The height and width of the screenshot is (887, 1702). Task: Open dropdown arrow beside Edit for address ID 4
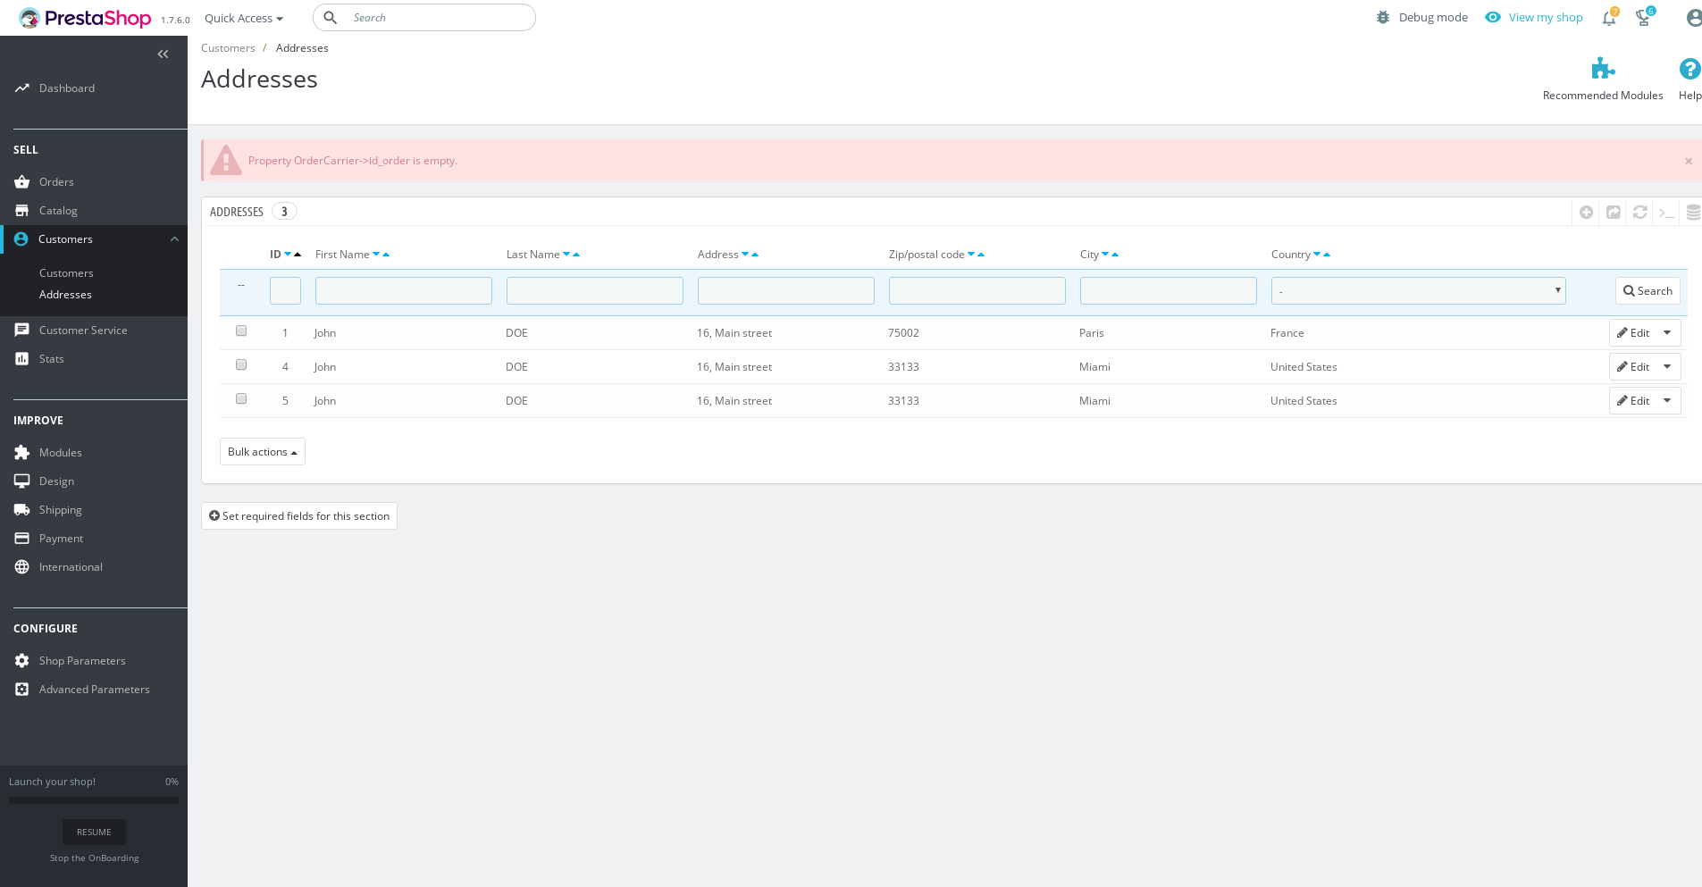pyautogui.click(x=1667, y=367)
